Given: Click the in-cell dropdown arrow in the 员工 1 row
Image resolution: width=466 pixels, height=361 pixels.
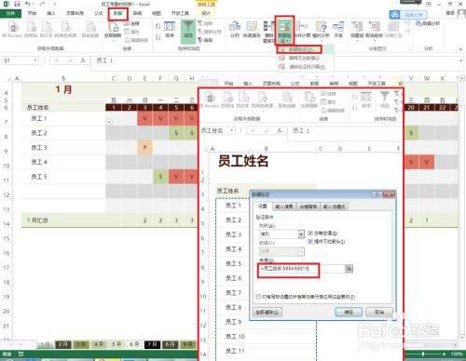Looking at the screenshot, I should point(109,122).
